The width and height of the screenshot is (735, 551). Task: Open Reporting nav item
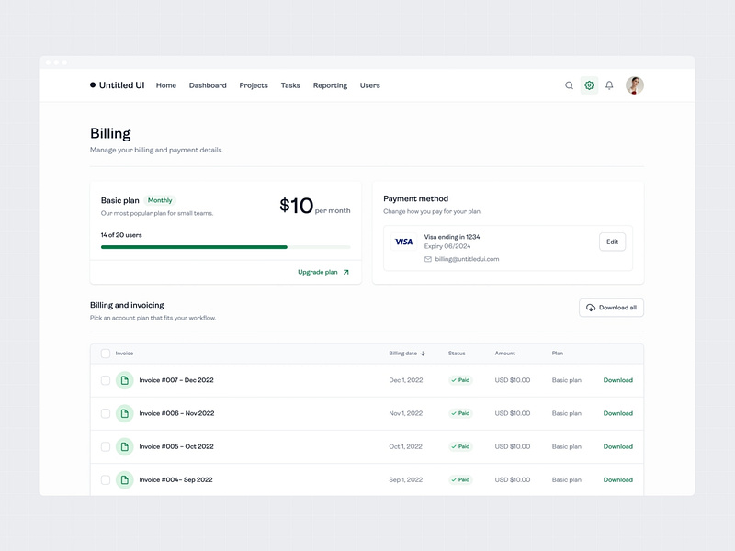[x=330, y=85]
